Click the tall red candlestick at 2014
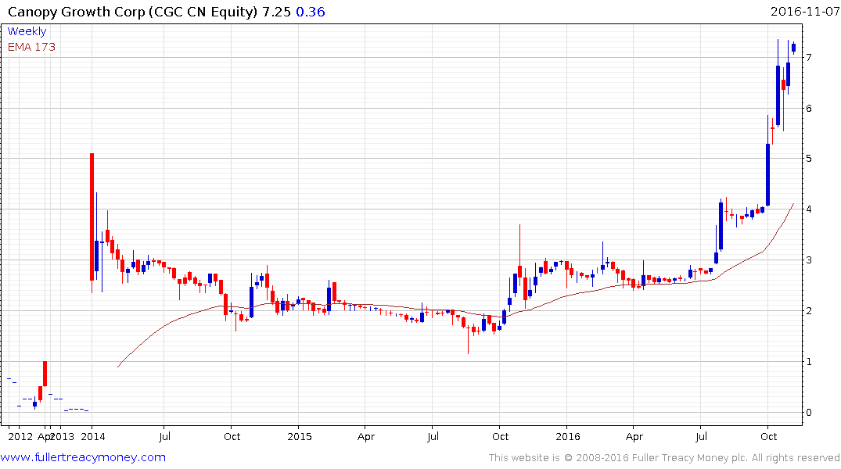This screenshot has width=841, height=469. point(92,217)
